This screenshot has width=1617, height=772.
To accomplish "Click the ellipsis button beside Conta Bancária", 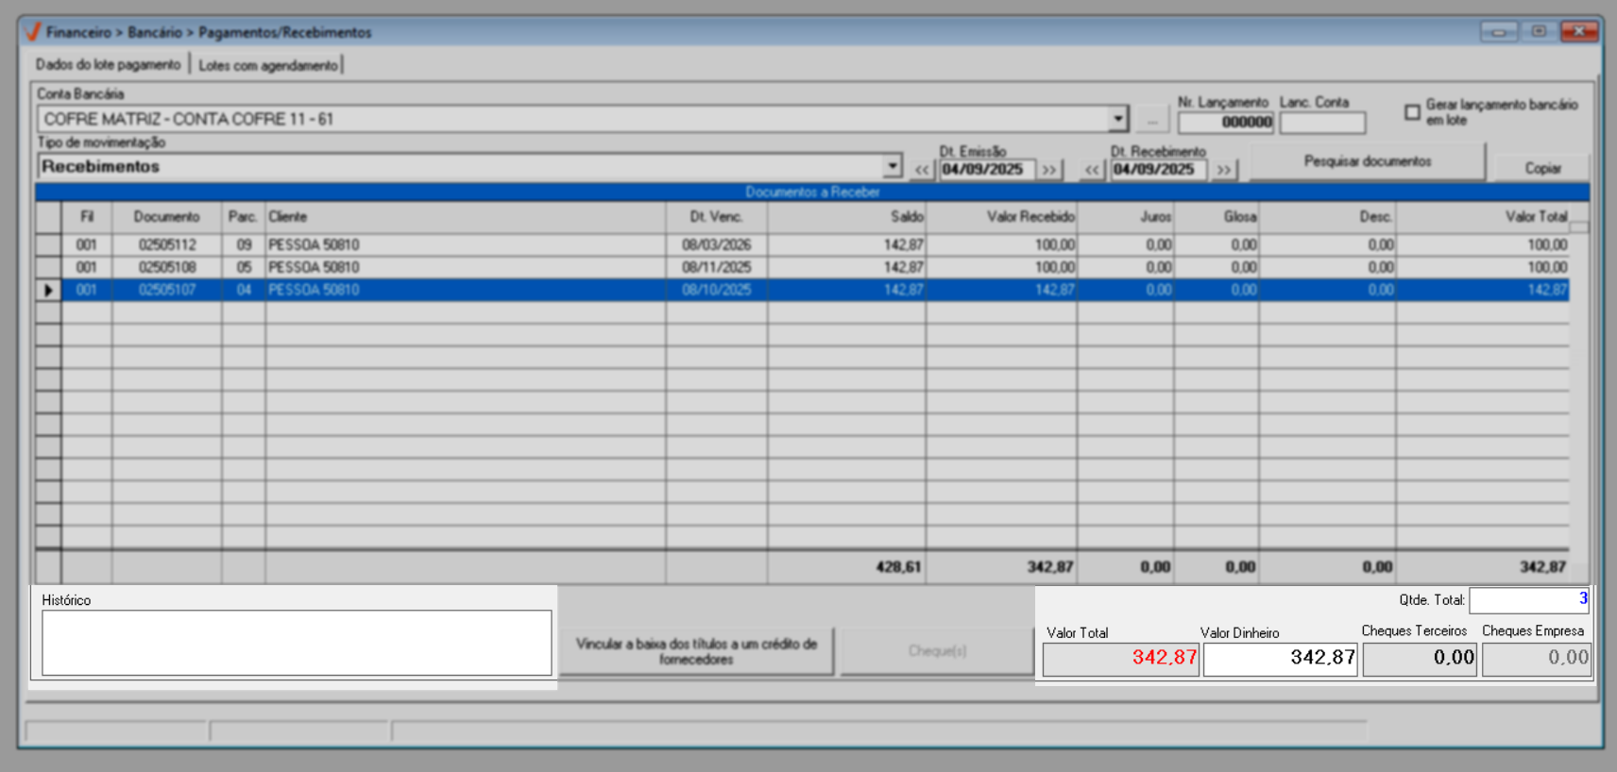I will click(1152, 120).
